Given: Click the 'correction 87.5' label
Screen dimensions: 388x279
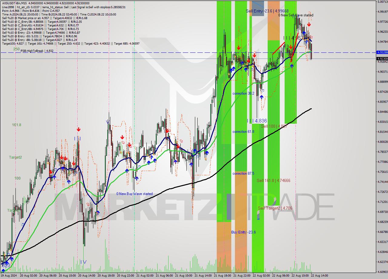Looking at the screenshot, I should tap(243, 173).
